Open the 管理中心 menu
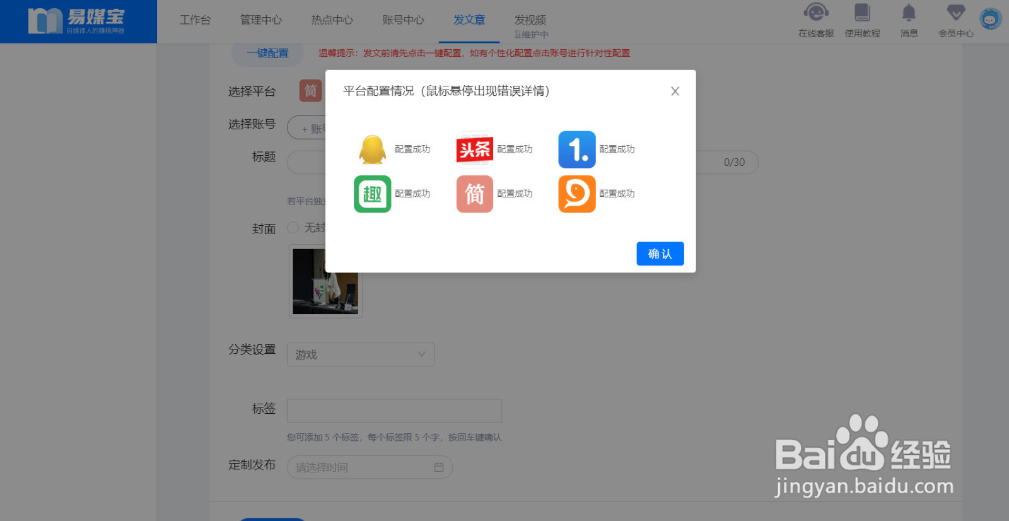The image size is (1009, 521). click(x=261, y=20)
